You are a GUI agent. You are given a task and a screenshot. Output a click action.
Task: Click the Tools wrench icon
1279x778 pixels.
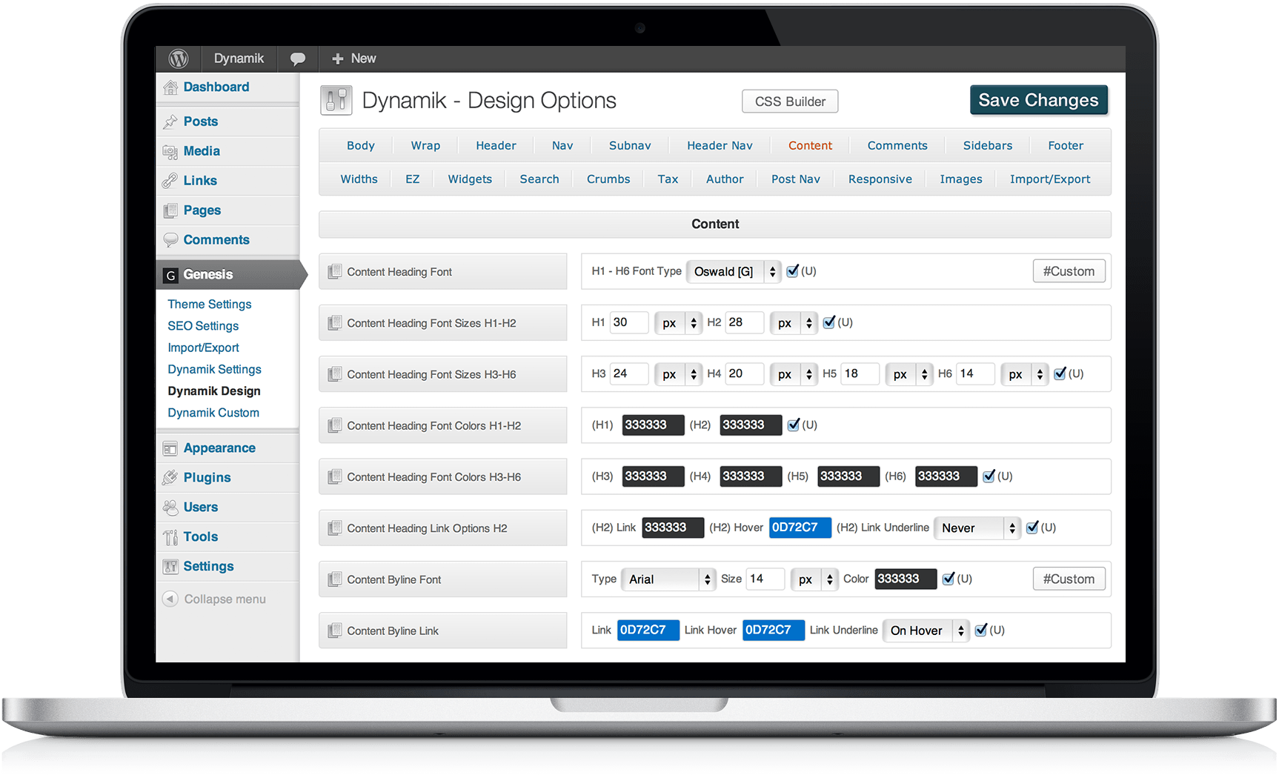[x=170, y=537]
